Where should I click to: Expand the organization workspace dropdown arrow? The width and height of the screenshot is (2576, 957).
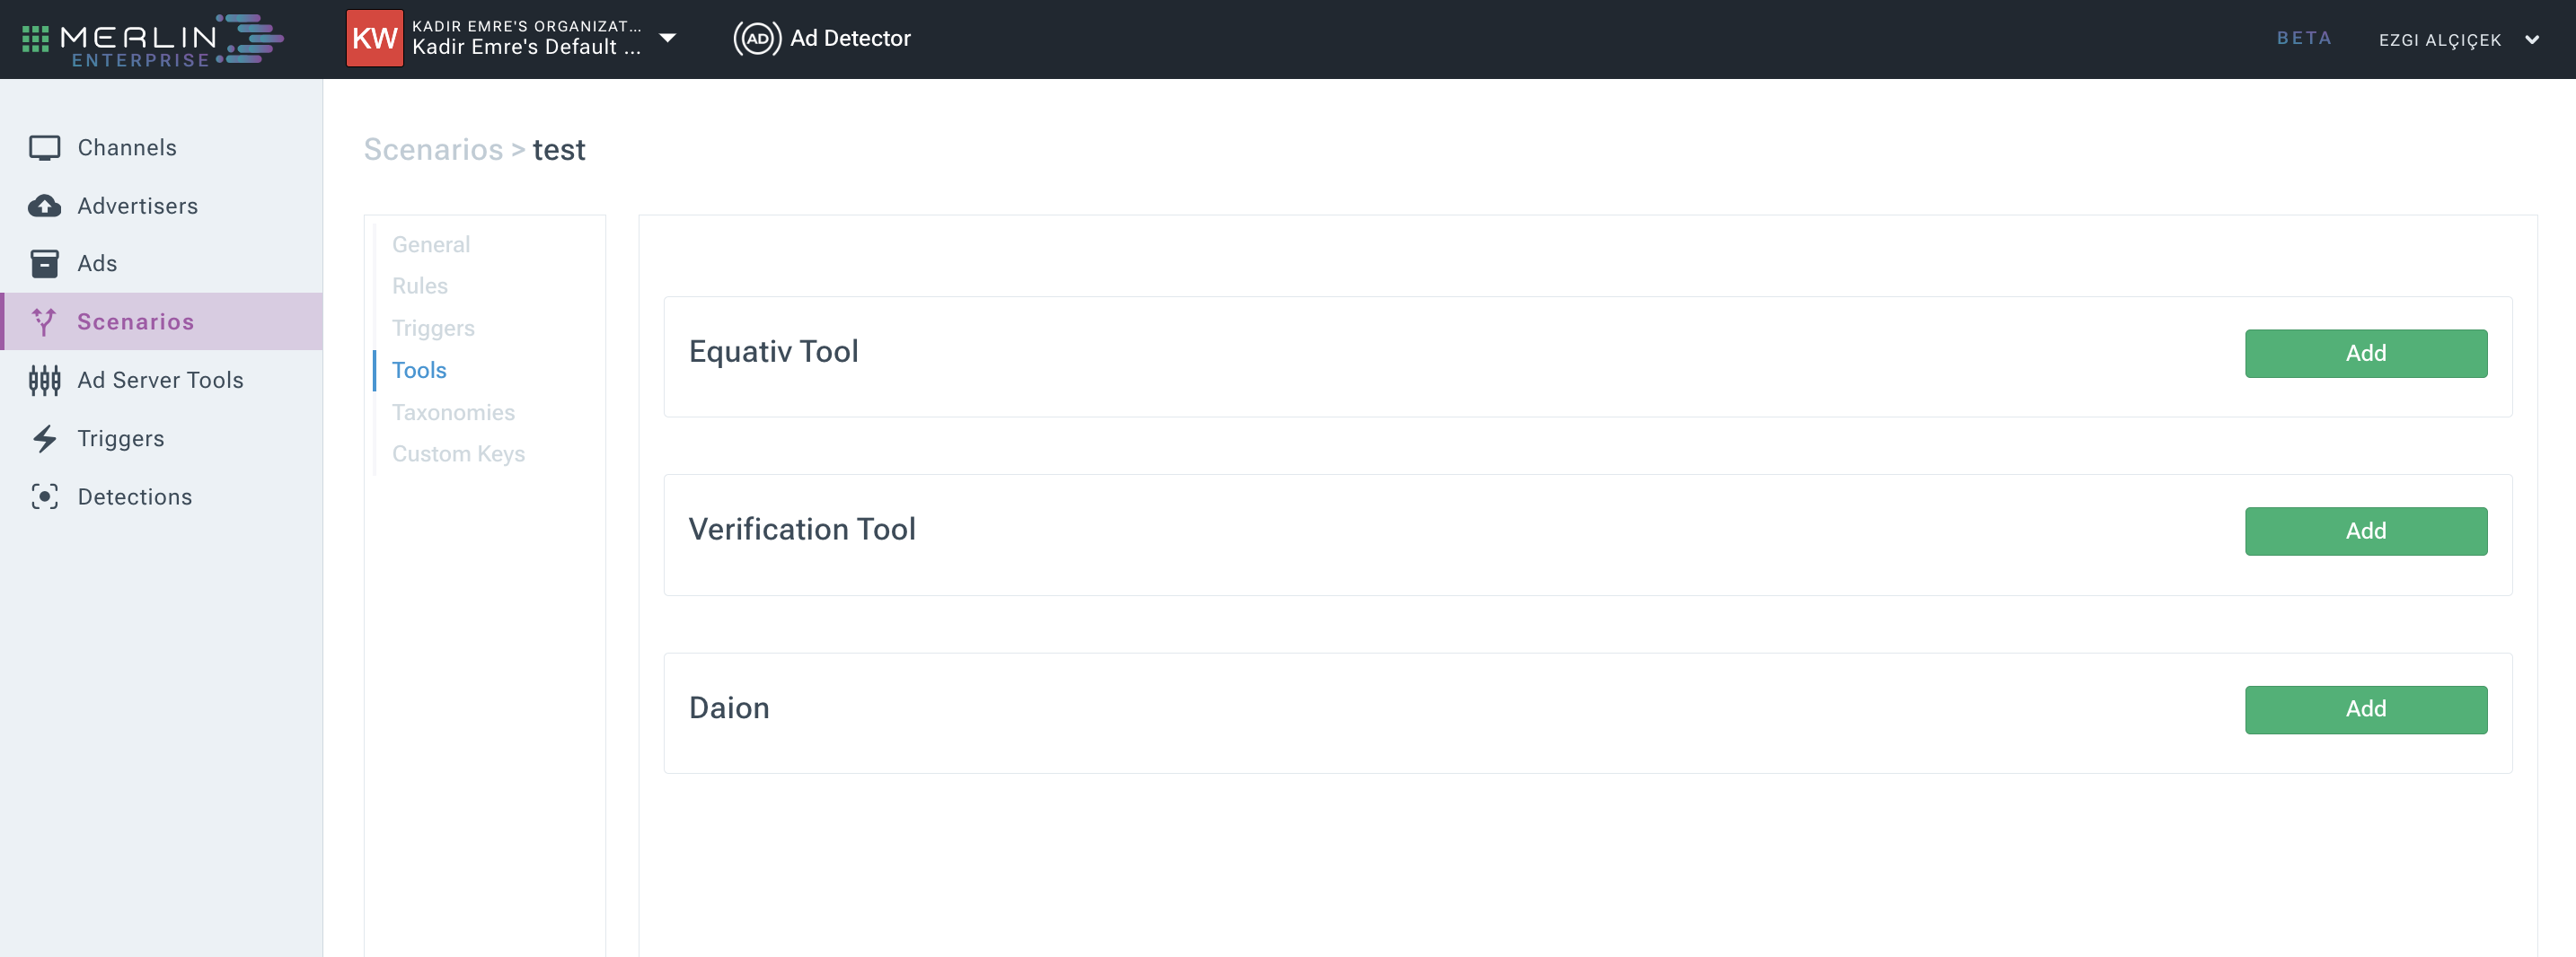(668, 38)
